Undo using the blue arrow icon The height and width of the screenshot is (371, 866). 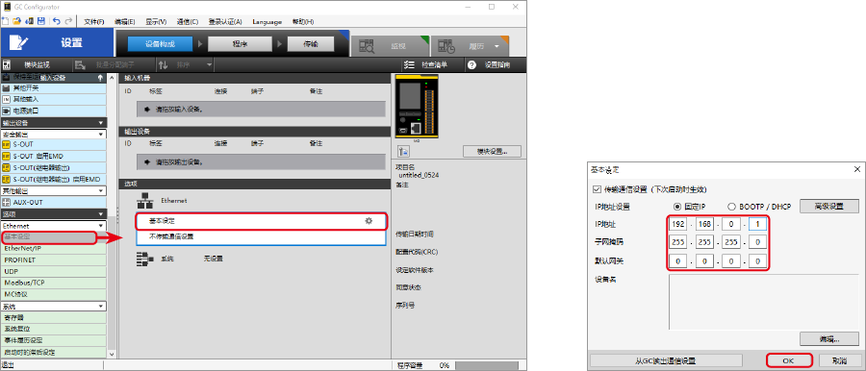tap(57, 21)
